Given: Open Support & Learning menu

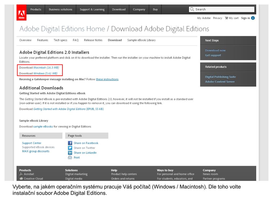Looking at the screenshot, I should (92, 9).
